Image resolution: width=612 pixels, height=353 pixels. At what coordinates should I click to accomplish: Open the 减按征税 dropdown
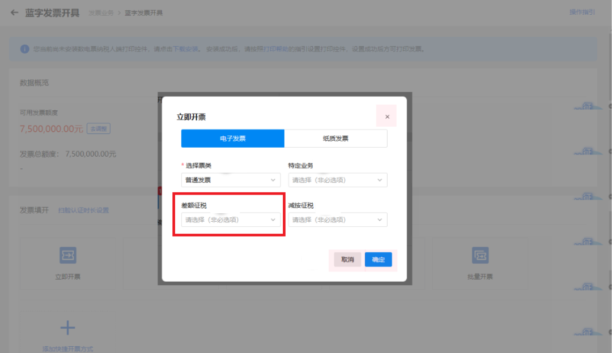[x=338, y=219]
